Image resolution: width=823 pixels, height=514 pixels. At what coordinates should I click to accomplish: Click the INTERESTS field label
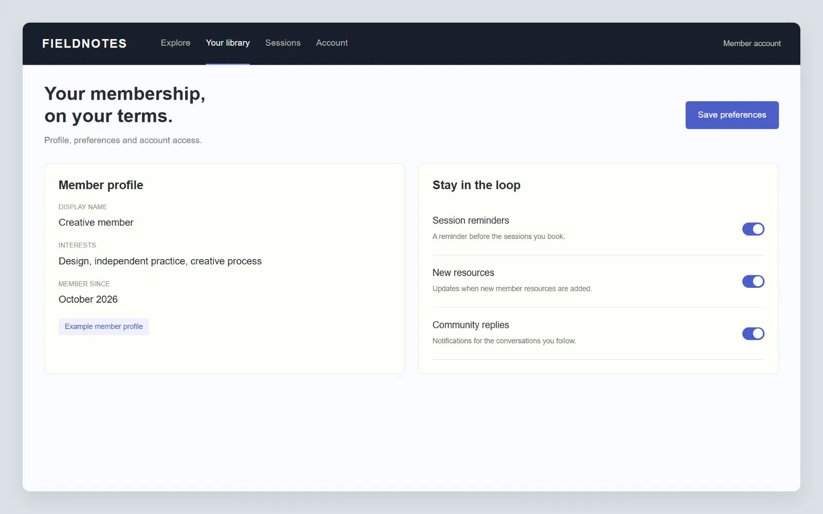point(77,246)
